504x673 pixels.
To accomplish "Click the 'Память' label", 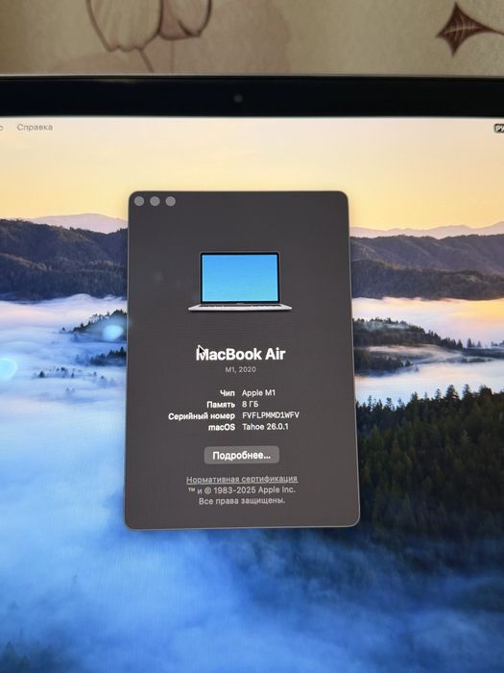I will (221, 405).
